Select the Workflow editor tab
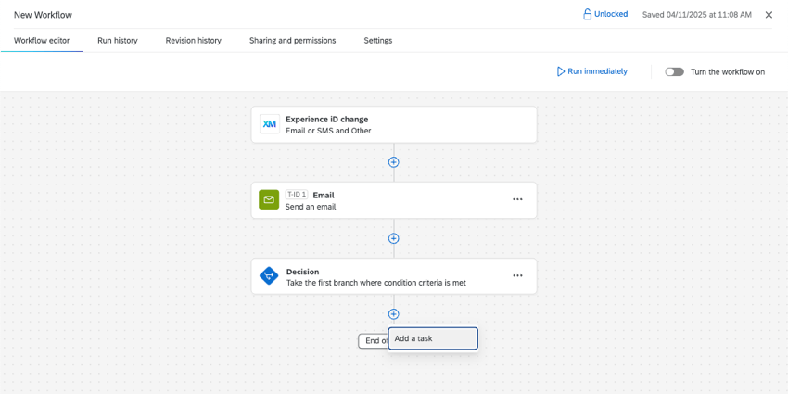This screenshot has height=394, width=788. click(x=42, y=41)
